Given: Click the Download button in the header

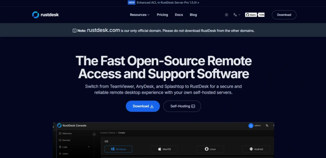Looking at the screenshot, I should [284, 15].
